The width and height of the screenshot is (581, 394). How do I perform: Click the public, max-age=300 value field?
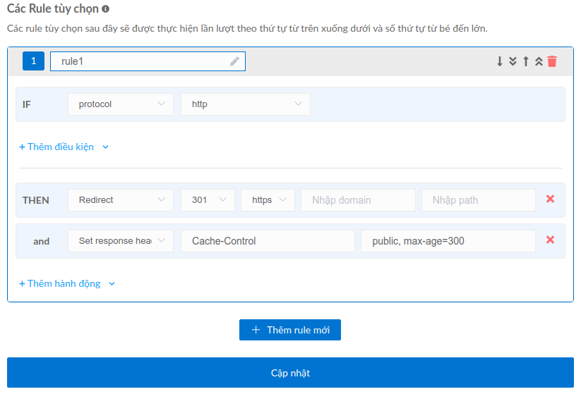tap(448, 241)
